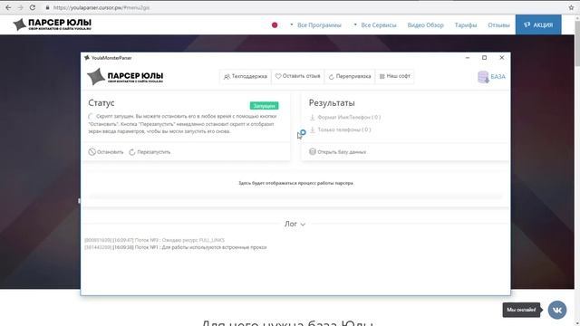580x326 pixels.
Task: Click the address bar URL
Action: click(x=101, y=7)
